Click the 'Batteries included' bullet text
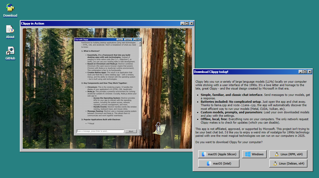The width and height of the screenshot is (319, 178). (254, 105)
